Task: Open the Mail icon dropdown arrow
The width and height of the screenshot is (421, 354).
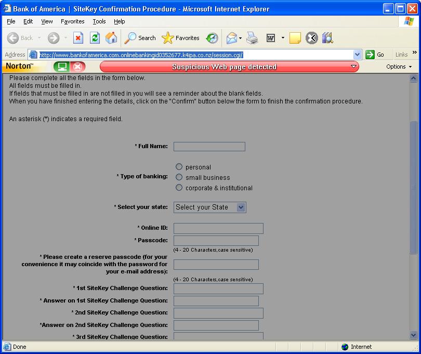Action: tap(240, 38)
